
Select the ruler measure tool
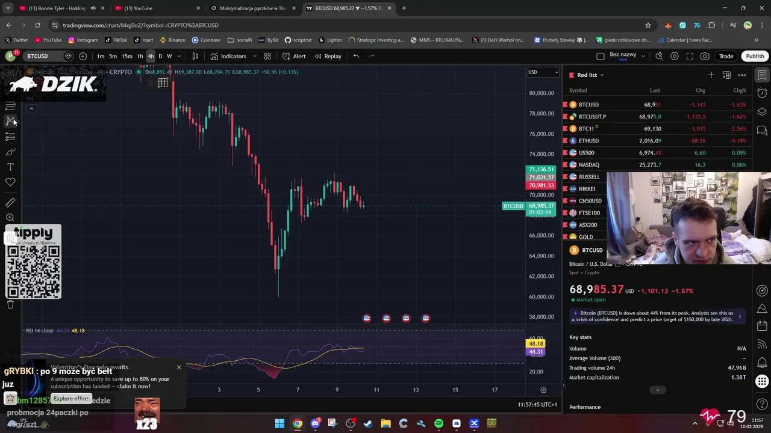tap(10, 203)
